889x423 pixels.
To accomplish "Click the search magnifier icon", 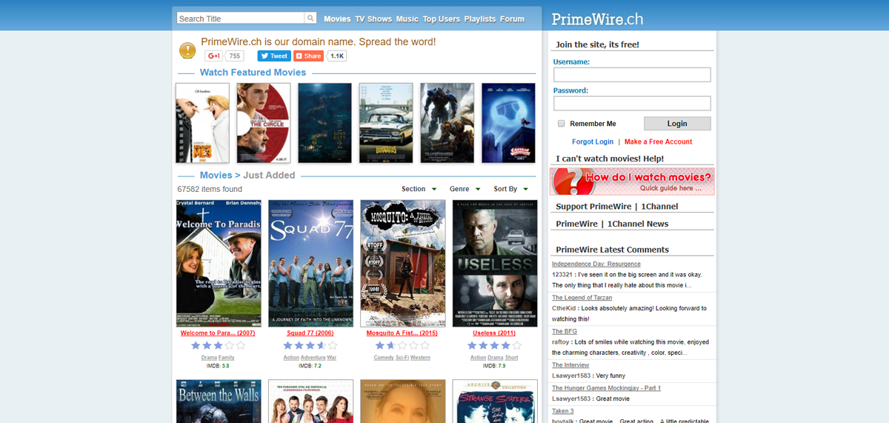I will (x=311, y=19).
